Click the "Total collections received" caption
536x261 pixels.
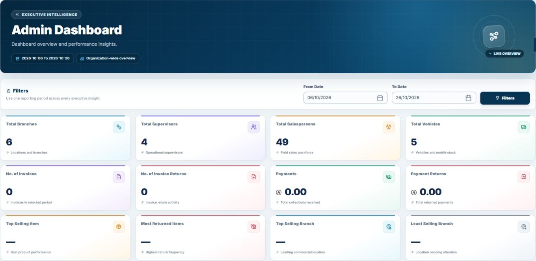[x=300, y=202]
